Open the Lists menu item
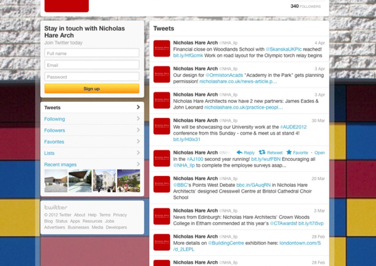 [x=49, y=153]
